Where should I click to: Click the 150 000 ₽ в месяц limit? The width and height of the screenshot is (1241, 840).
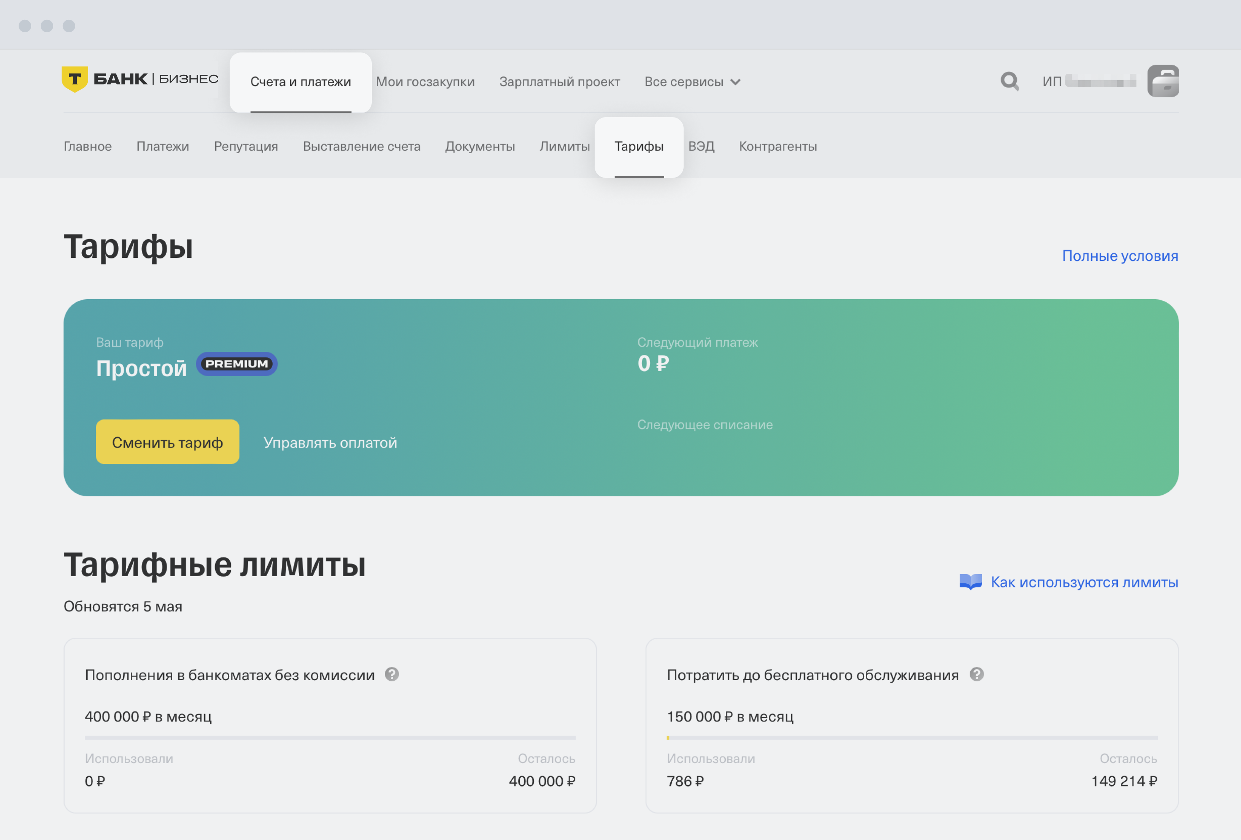point(730,717)
